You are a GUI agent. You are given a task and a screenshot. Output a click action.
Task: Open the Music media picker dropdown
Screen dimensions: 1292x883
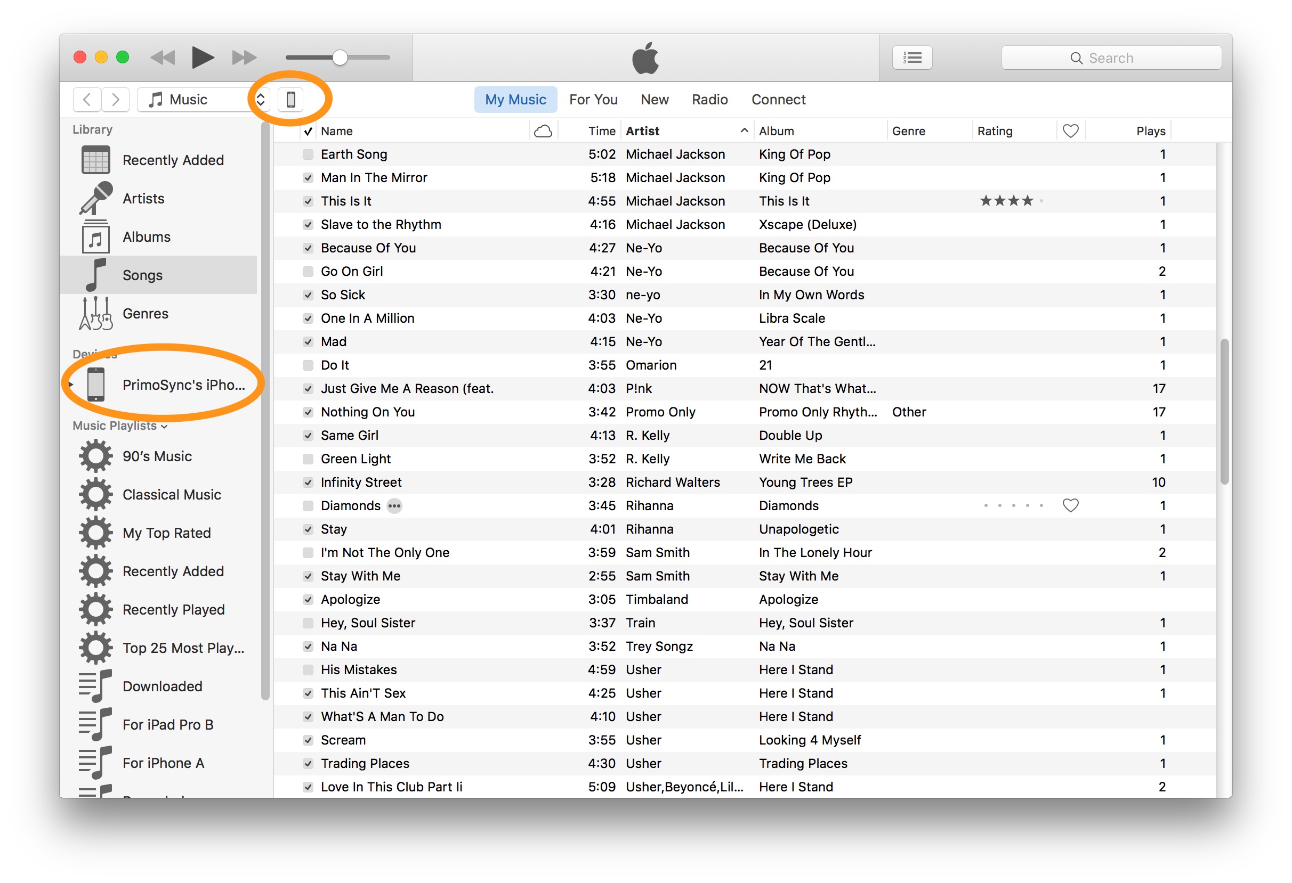click(203, 100)
